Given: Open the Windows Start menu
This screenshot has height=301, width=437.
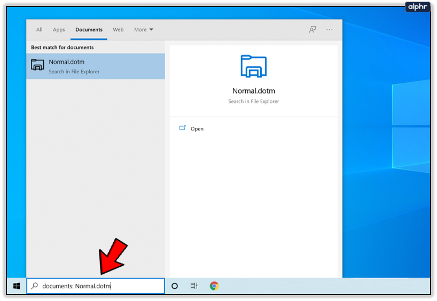Looking at the screenshot, I should 17,286.
